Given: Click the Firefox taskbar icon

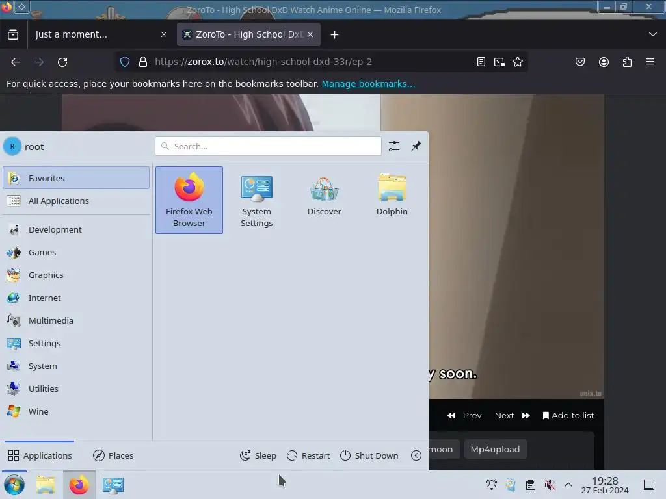Looking at the screenshot, I should pyautogui.click(x=79, y=485).
